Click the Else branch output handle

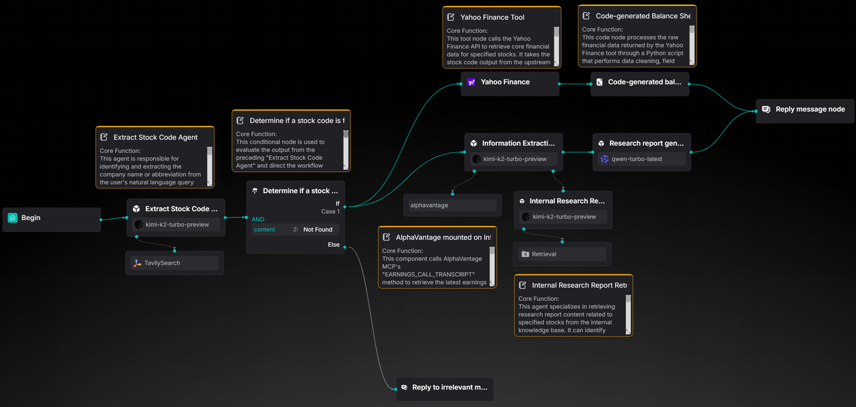click(x=345, y=247)
